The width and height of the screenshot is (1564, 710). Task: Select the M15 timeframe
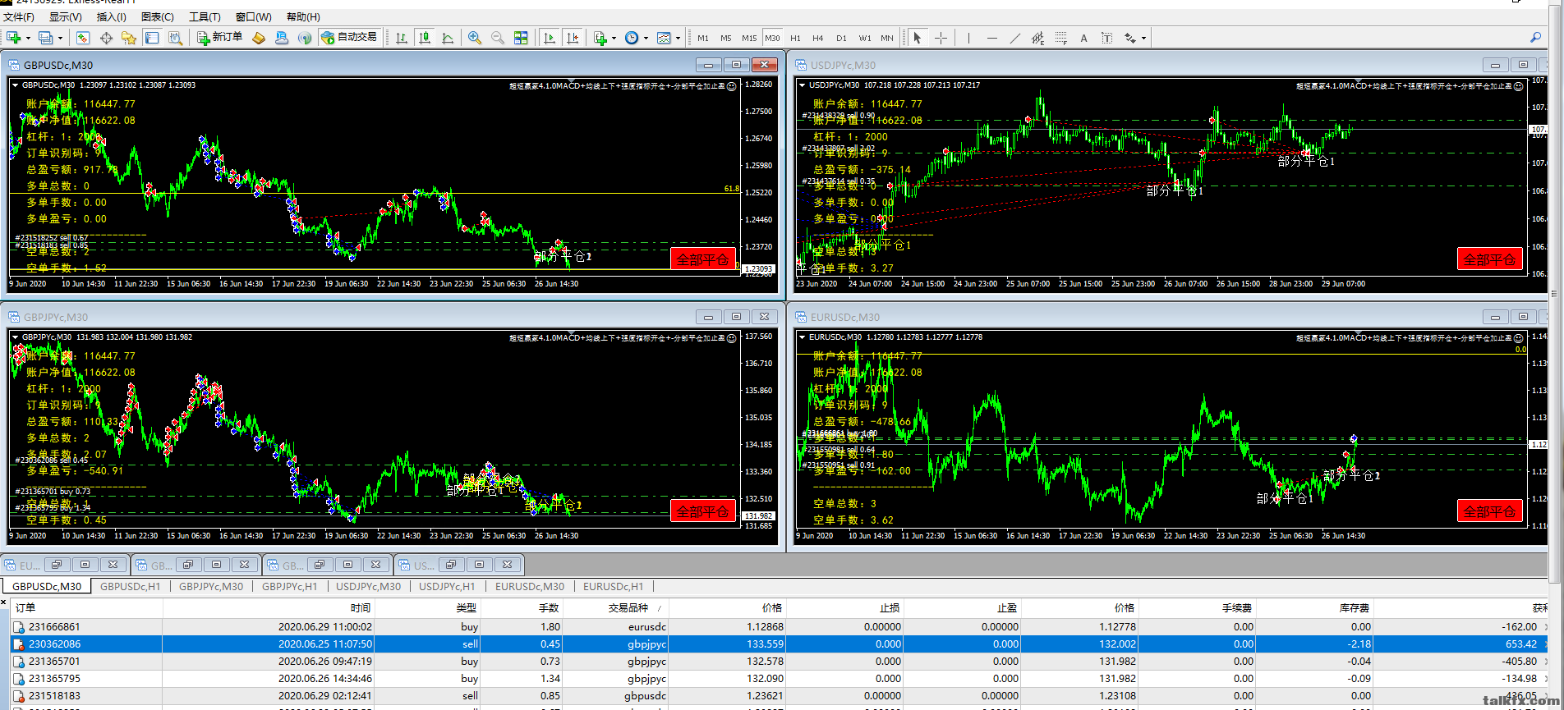(x=749, y=38)
